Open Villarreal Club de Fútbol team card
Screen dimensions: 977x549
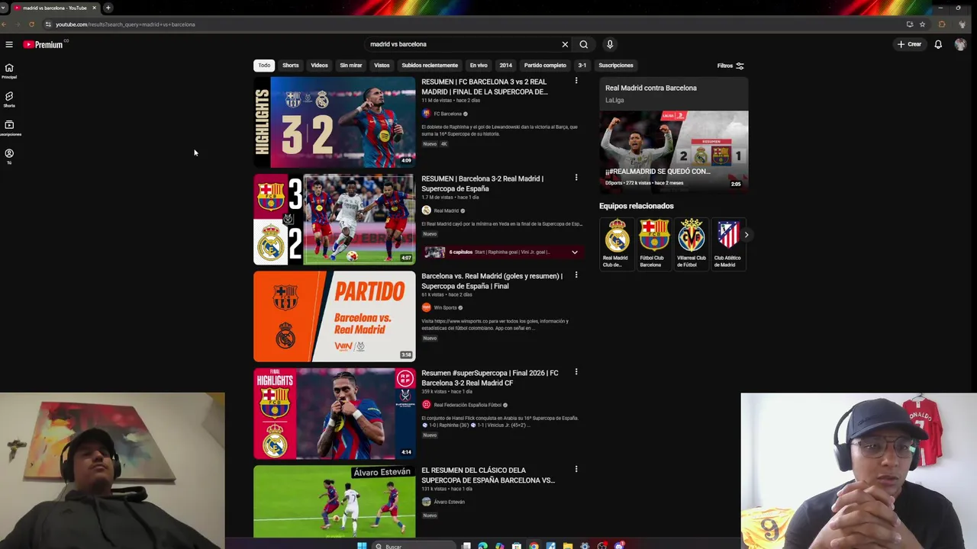(691, 243)
